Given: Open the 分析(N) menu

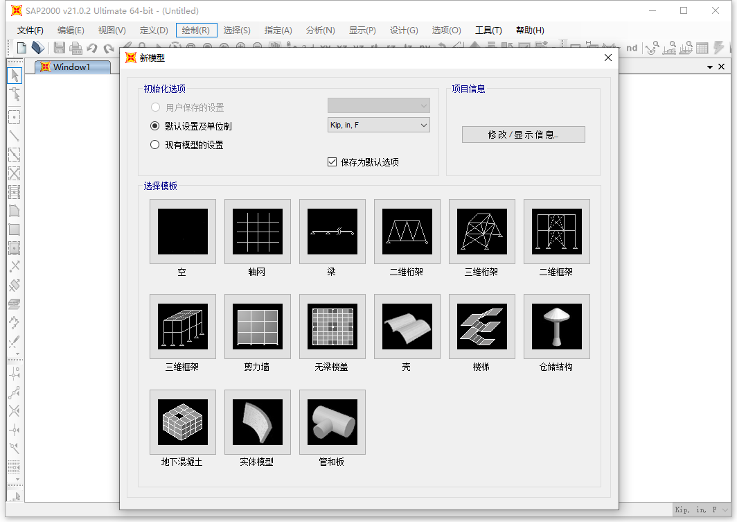Looking at the screenshot, I should pos(321,30).
